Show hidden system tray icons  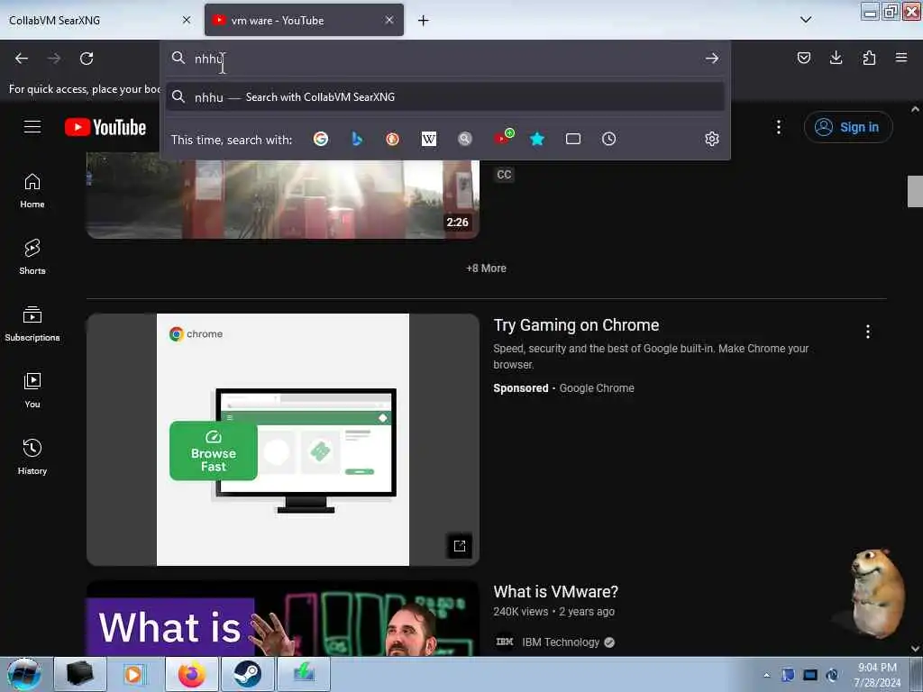(766, 675)
